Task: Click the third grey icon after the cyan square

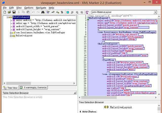Action: 82,12
